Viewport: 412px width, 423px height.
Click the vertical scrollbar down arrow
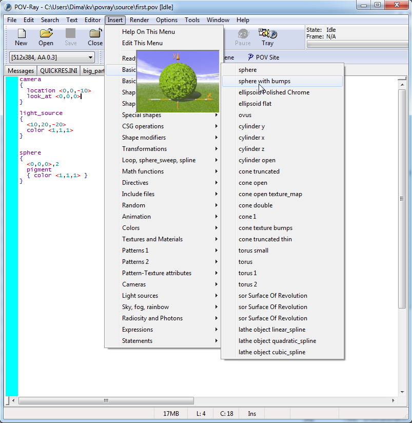(402, 392)
